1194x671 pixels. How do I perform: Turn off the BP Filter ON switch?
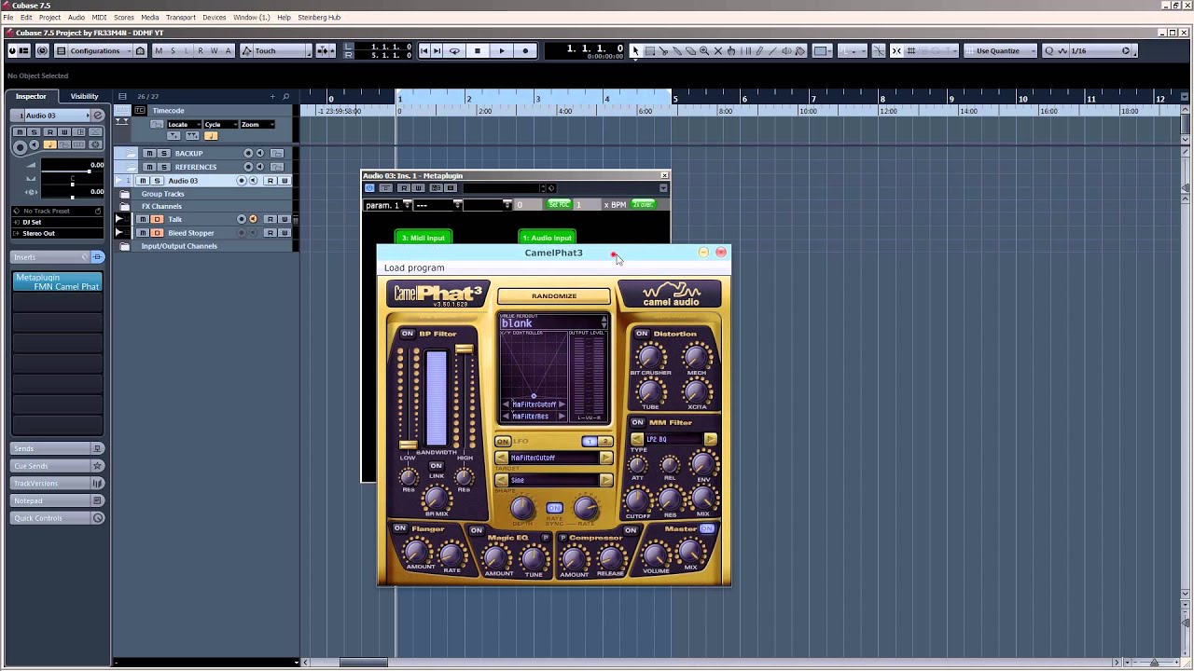point(407,334)
